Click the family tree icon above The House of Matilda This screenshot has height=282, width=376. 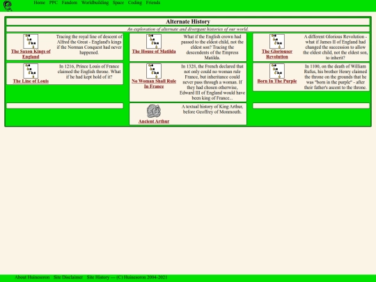pyautogui.click(x=154, y=41)
